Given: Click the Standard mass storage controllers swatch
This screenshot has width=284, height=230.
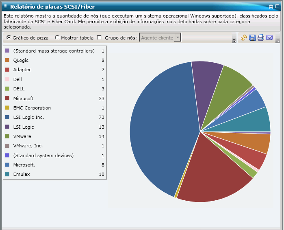Looking at the screenshot, I should pos(7,50).
